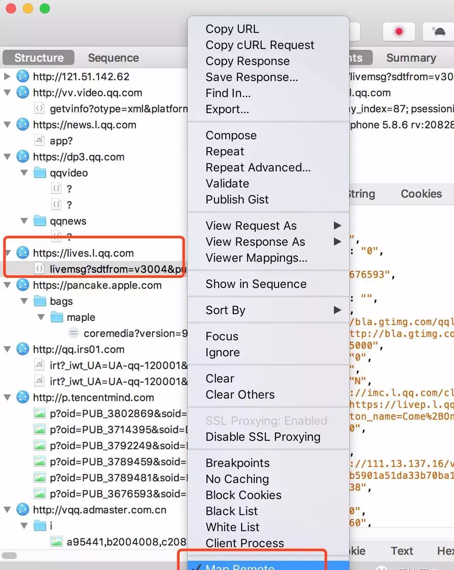Select the JS file icon of app?
Screen dimensions: 454x570
point(39,140)
